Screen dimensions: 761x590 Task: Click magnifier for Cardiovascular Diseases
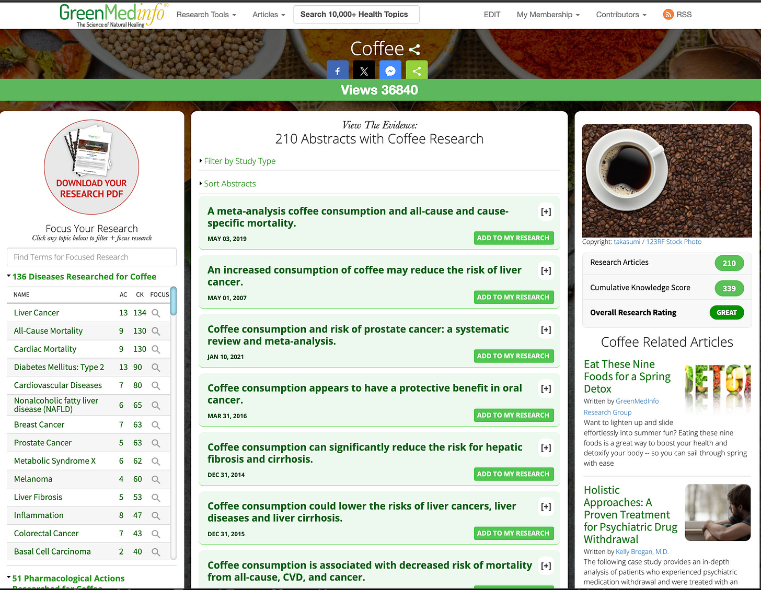point(156,386)
